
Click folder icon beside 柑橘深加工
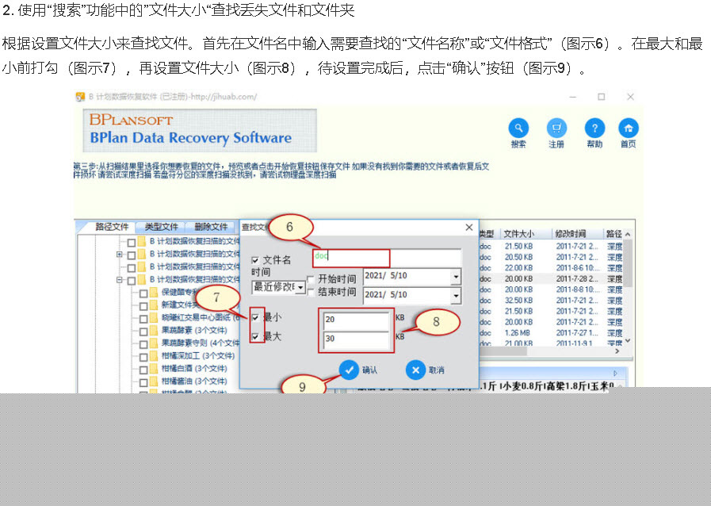tap(155, 356)
